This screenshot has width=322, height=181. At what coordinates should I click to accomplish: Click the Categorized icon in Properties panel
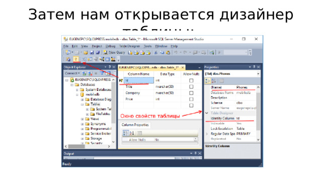208,81
